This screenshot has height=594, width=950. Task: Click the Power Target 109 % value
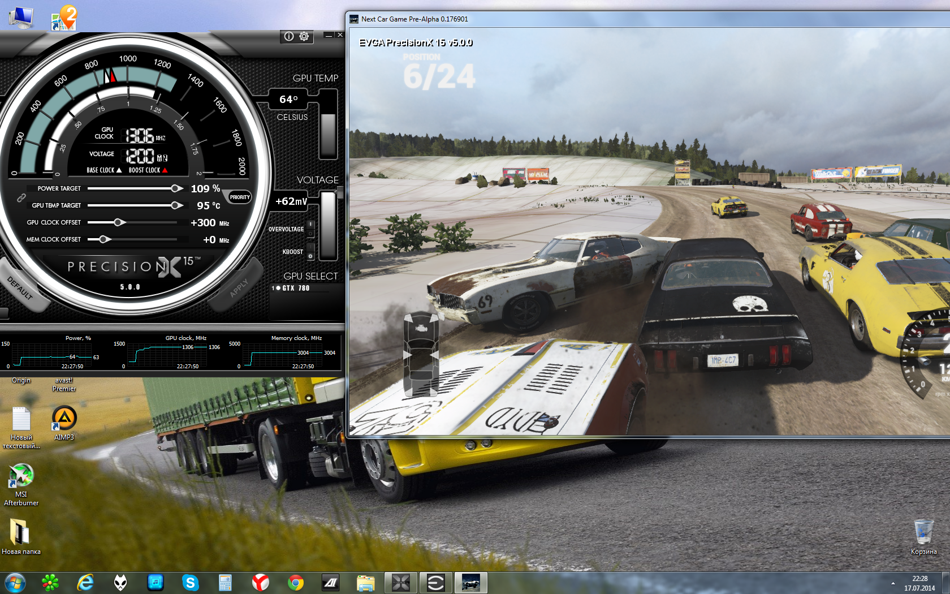pyautogui.click(x=205, y=188)
